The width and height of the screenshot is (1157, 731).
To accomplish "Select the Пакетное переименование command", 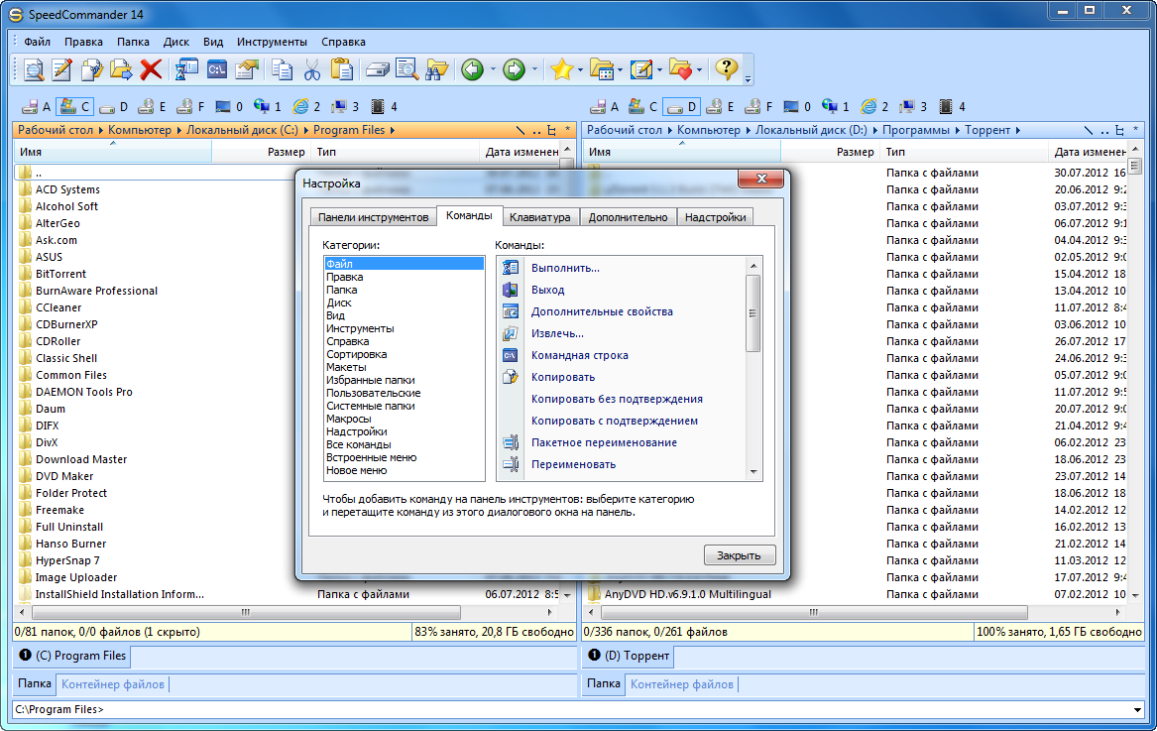I will pos(605,442).
